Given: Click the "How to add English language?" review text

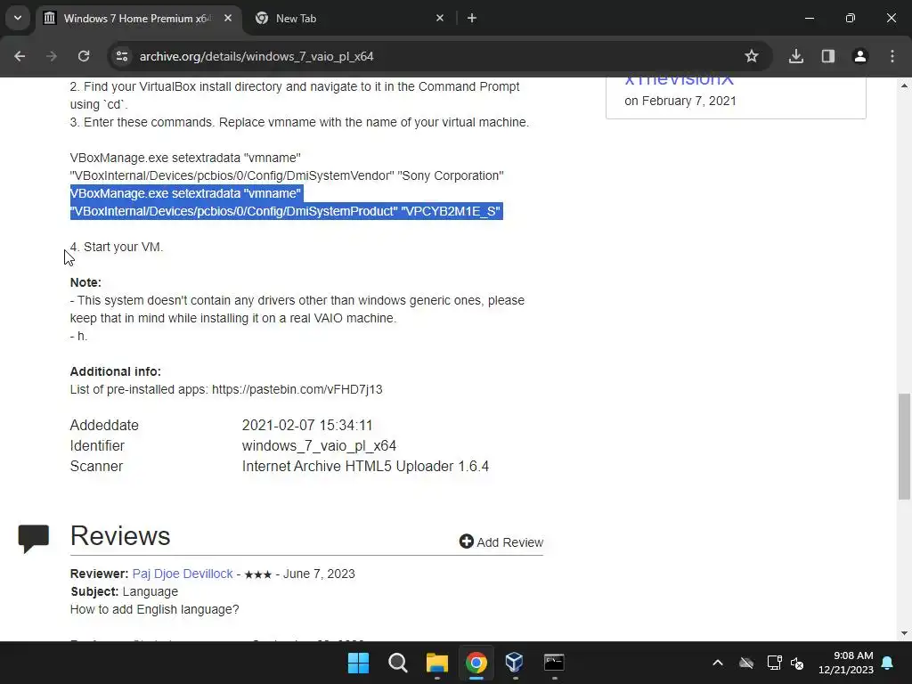Looking at the screenshot, I should (154, 609).
